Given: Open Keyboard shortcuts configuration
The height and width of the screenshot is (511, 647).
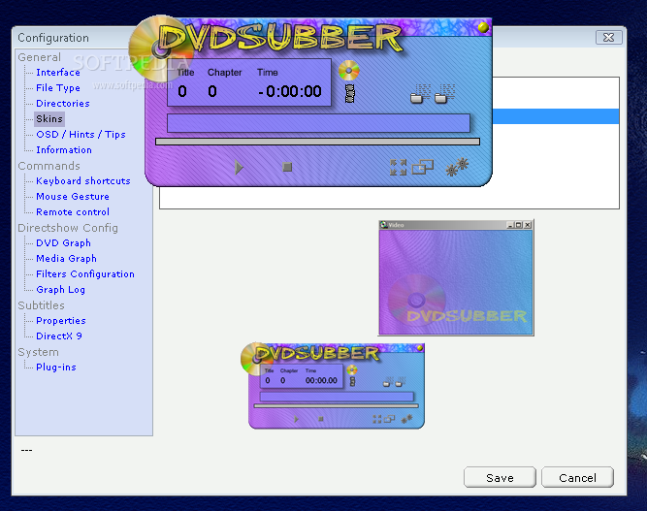Looking at the screenshot, I should coord(83,180).
